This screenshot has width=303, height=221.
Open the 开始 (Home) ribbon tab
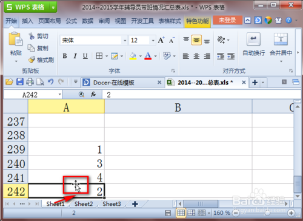pos(11,21)
